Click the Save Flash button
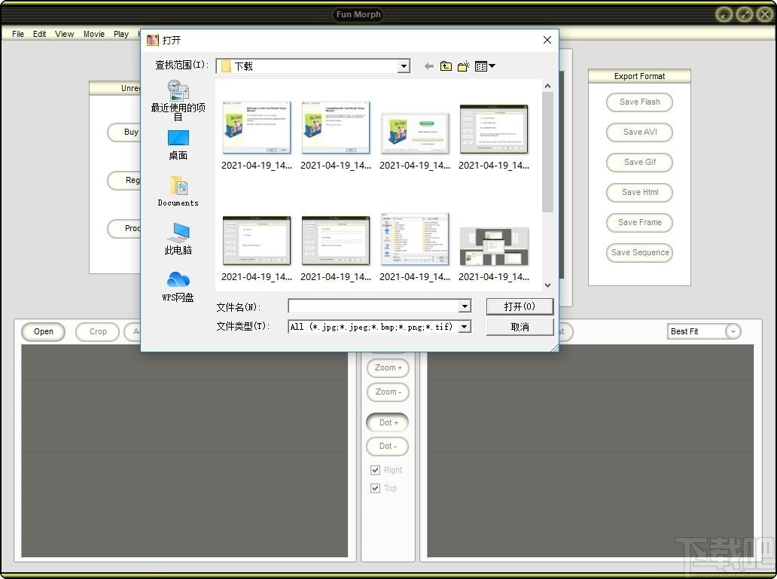This screenshot has width=777, height=579. [639, 102]
